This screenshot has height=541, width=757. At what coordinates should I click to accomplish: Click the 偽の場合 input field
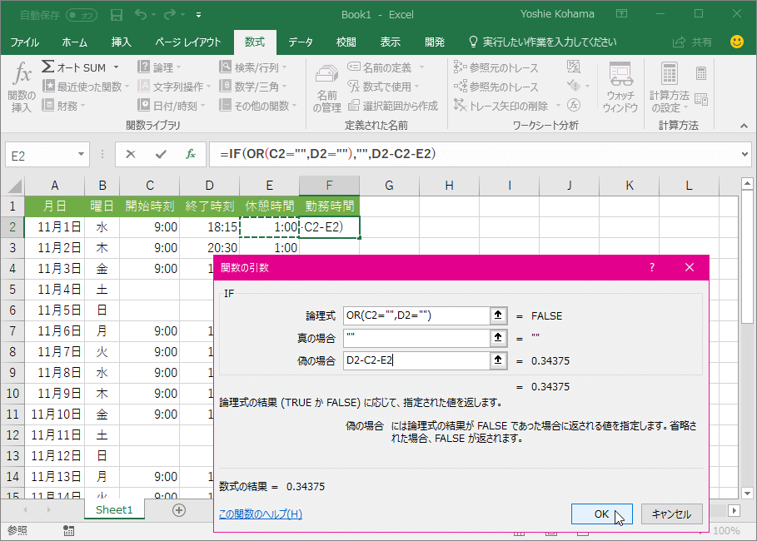415,360
